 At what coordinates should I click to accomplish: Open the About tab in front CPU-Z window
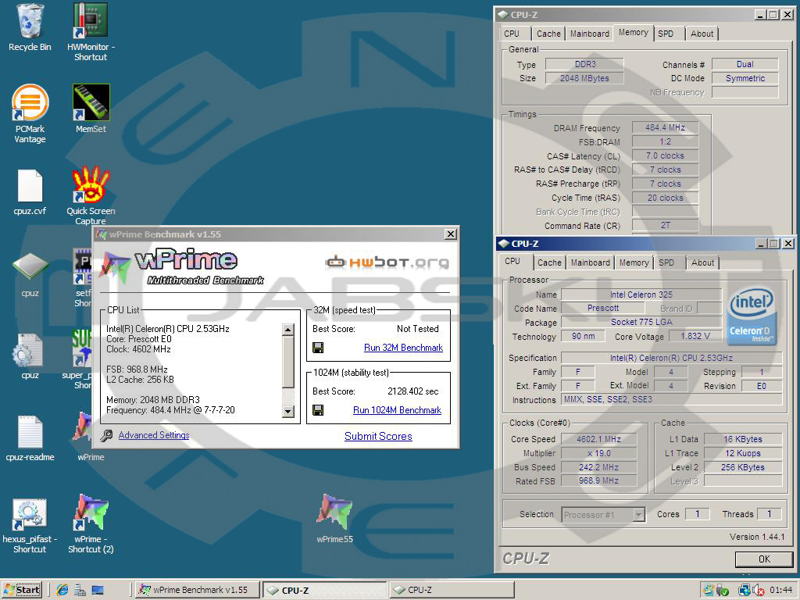tap(702, 262)
